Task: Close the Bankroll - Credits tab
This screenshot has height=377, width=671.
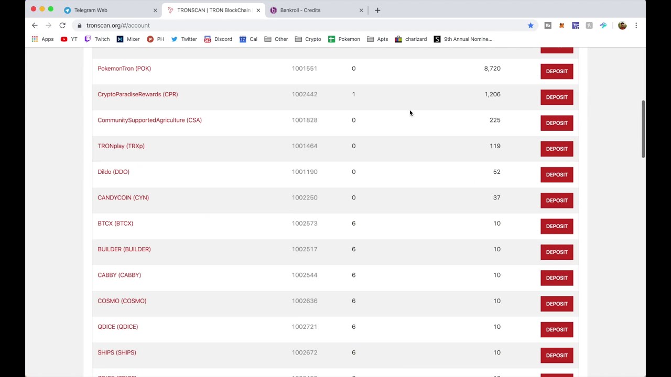Action: tap(361, 10)
